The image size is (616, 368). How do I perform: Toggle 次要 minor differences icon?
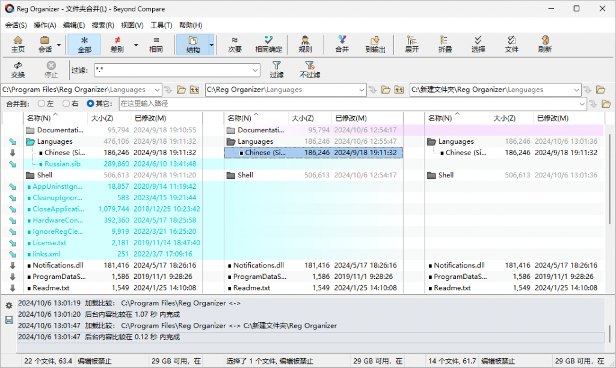tap(235, 44)
